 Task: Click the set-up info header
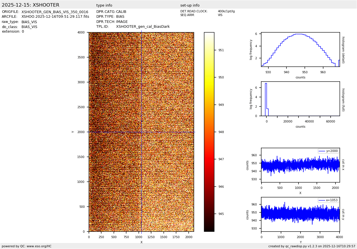point(190,5)
